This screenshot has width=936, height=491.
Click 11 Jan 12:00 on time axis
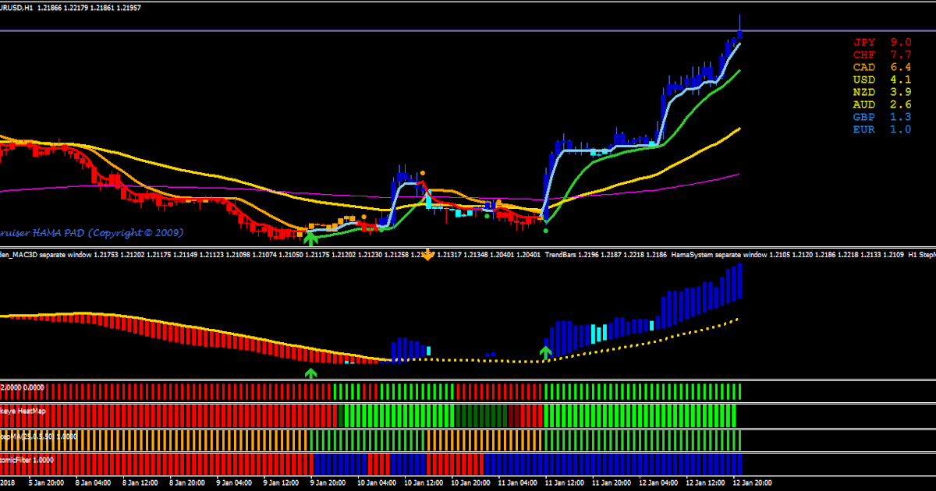[x=565, y=483]
